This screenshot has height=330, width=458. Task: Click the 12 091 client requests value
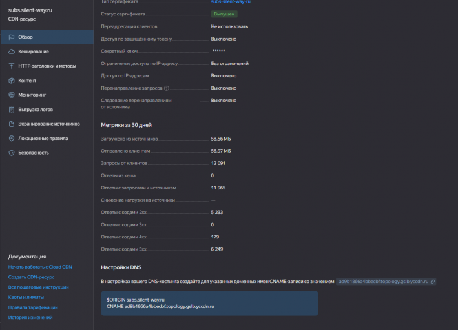[x=218, y=163]
